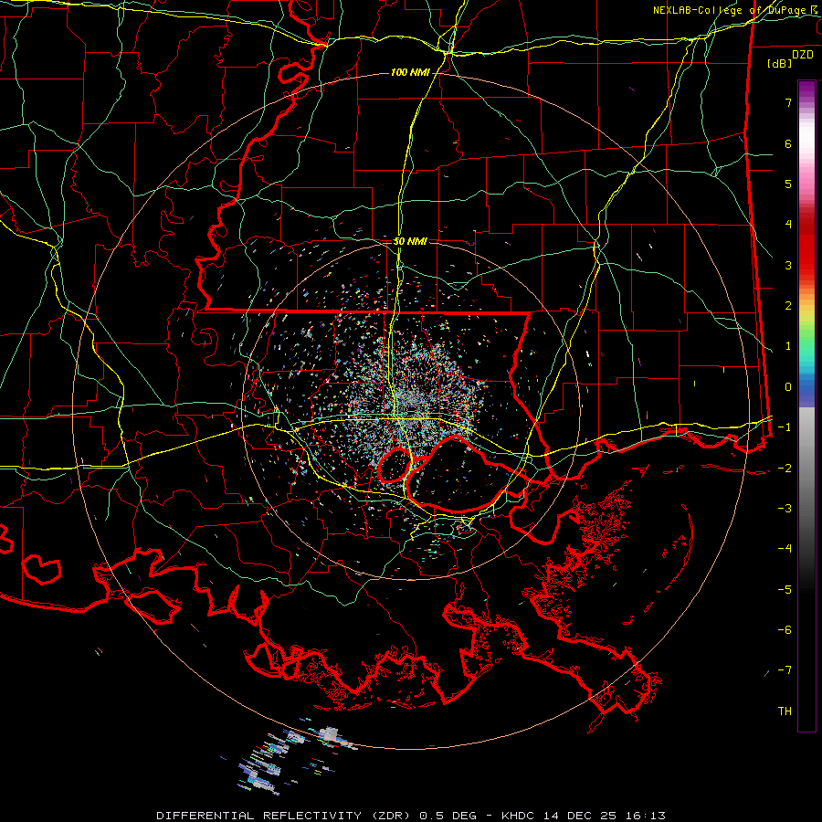822x822 pixels.
Task: Click the Differential Reflectivity caption text
Action: pyautogui.click(x=411, y=816)
